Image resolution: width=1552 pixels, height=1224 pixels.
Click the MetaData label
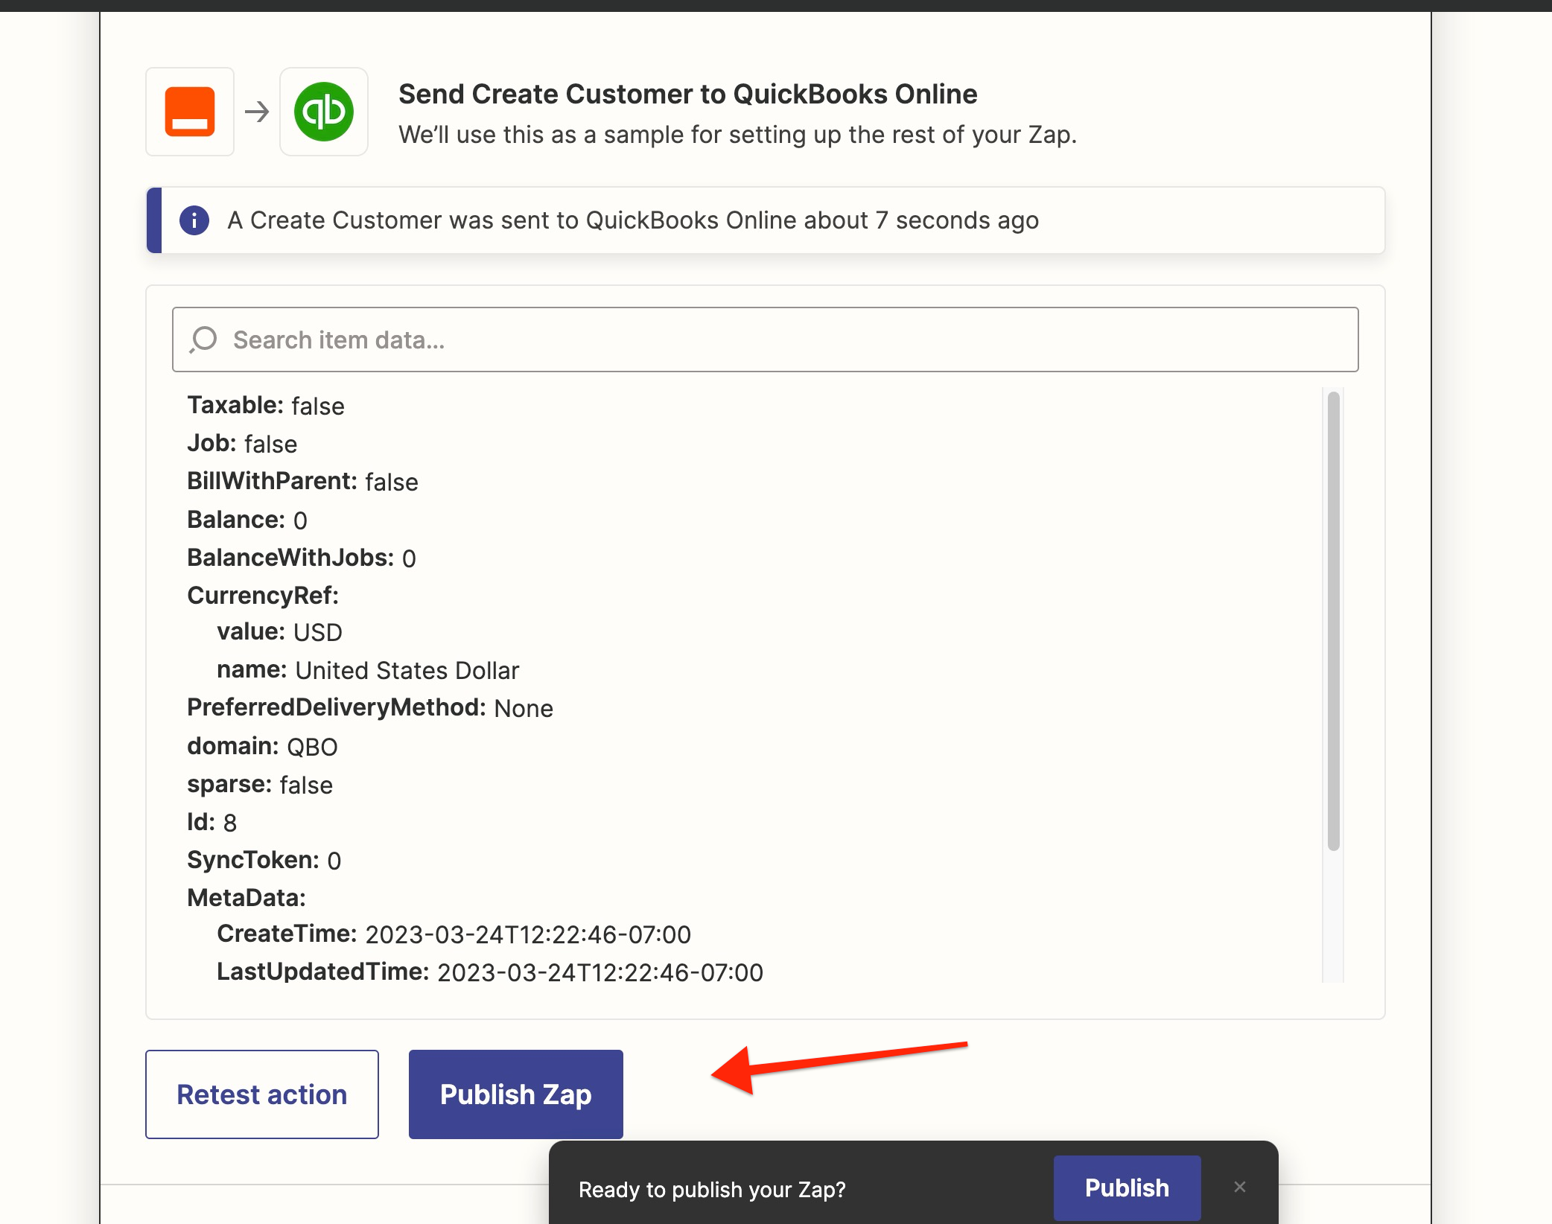tap(247, 899)
